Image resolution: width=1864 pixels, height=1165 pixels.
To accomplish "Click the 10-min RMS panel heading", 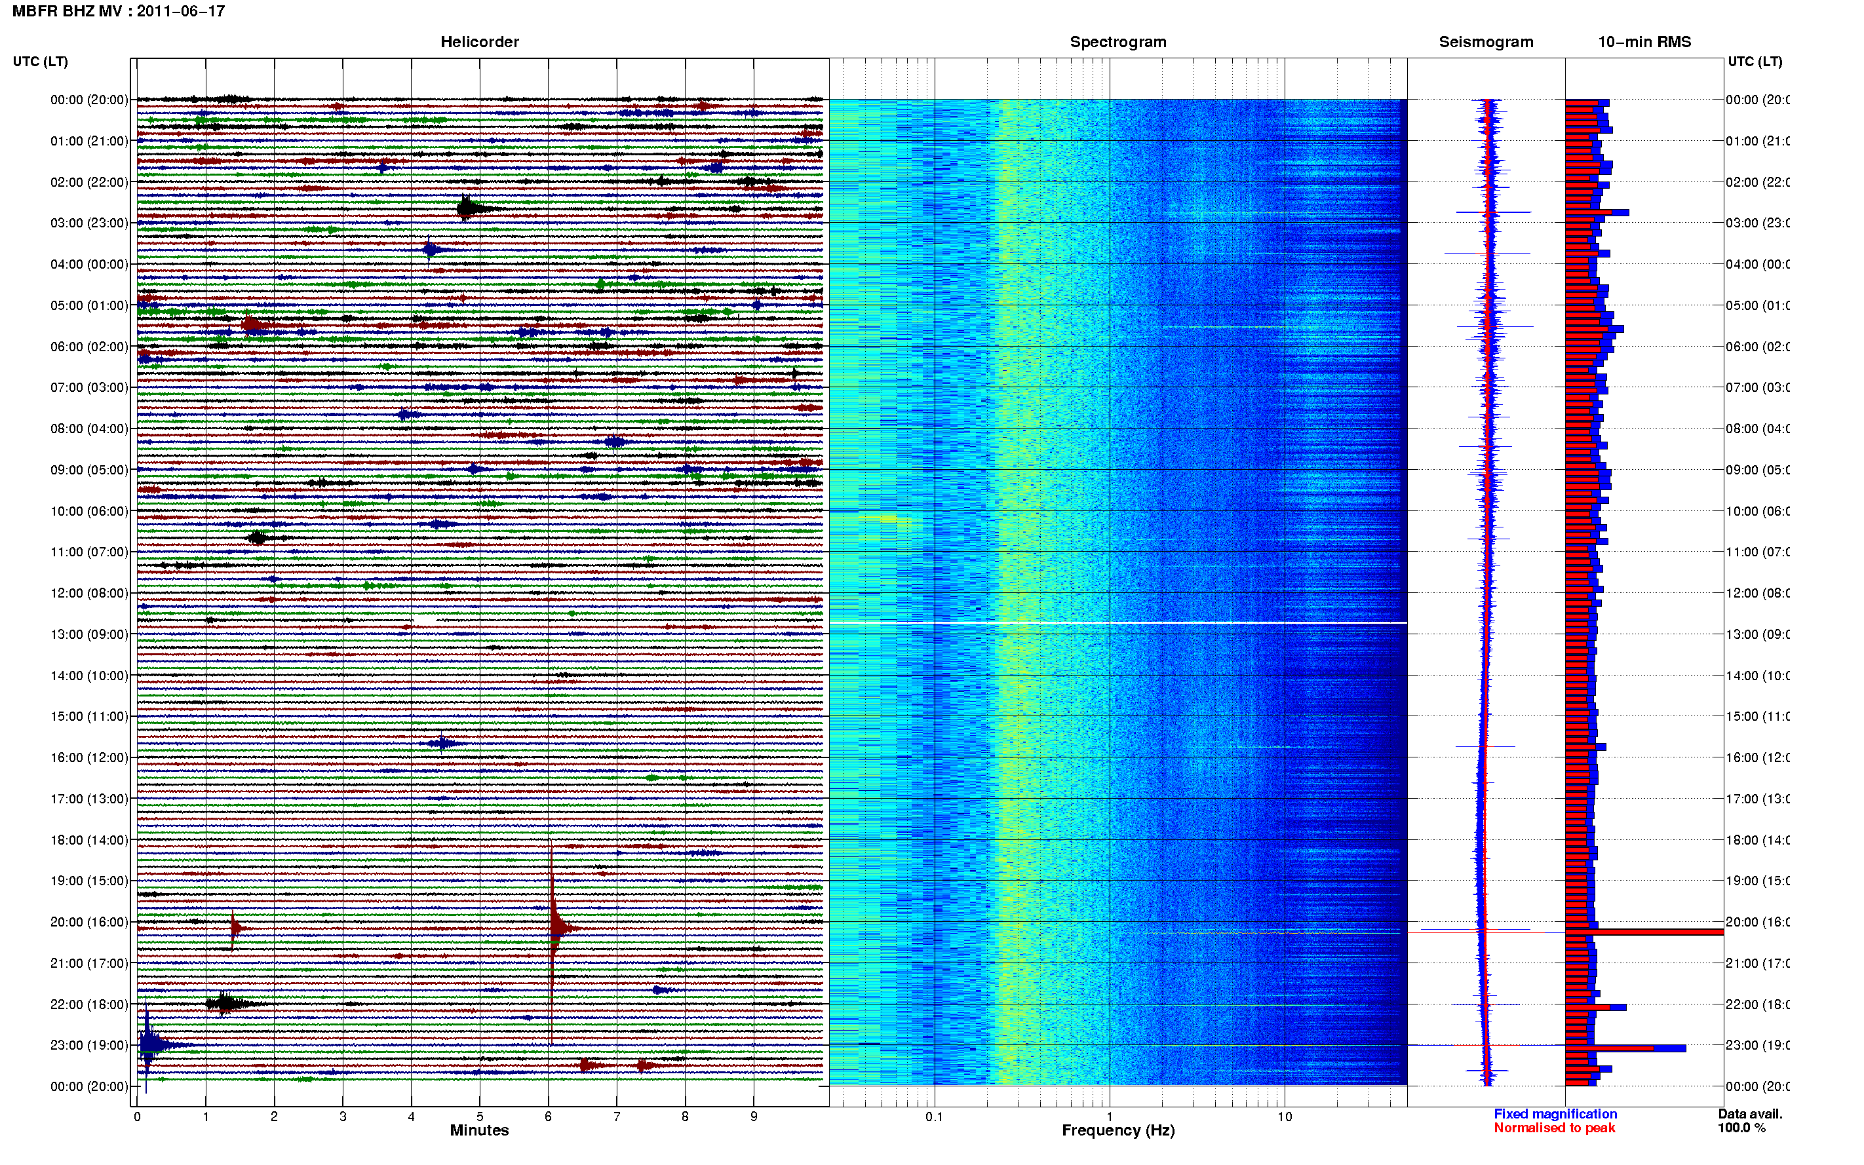I will click(1644, 42).
